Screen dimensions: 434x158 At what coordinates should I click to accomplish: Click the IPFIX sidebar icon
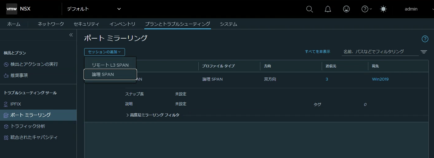[6, 104]
